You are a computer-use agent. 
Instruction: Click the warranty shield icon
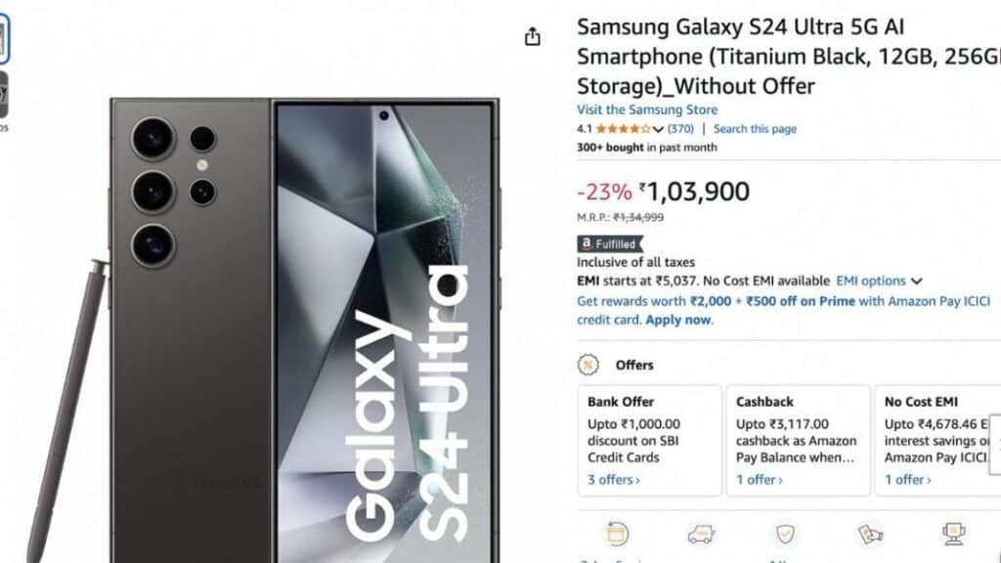tap(785, 534)
